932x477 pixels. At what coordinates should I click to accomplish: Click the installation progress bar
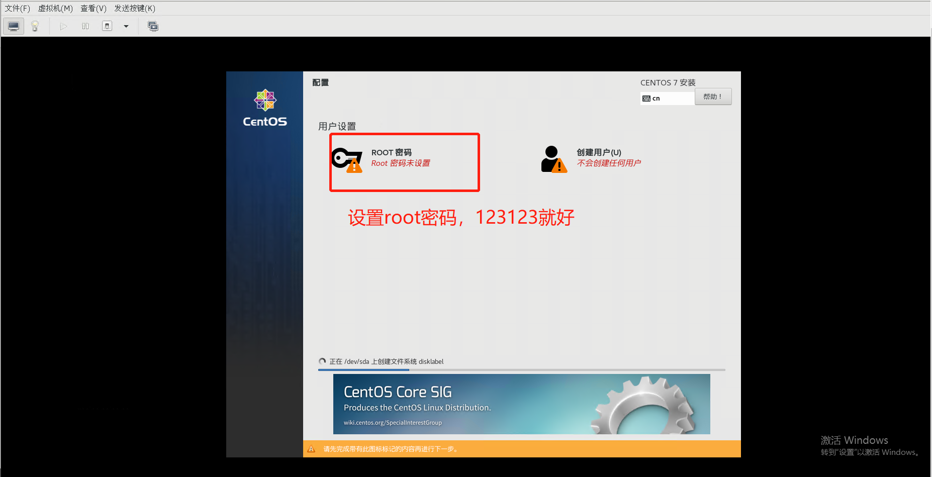pyautogui.click(x=521, y=370)
